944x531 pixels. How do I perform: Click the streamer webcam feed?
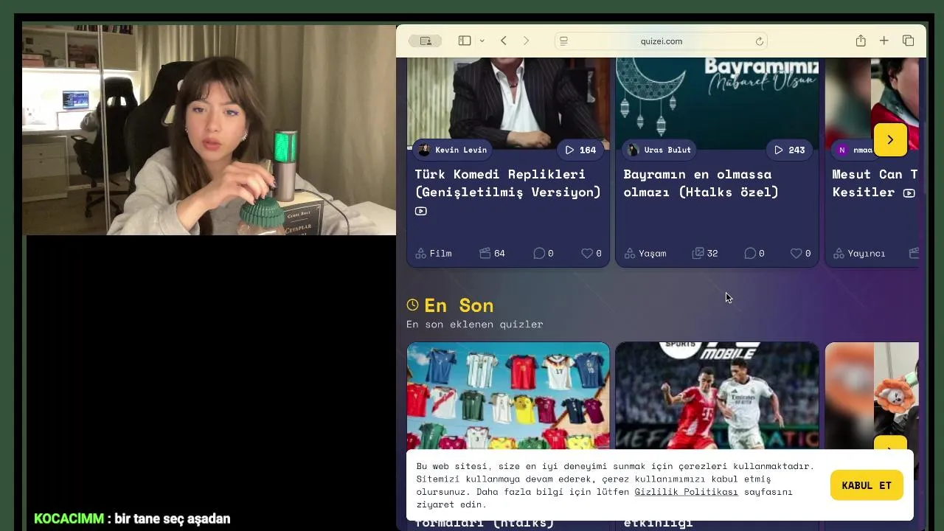click(x=209, y=130)
